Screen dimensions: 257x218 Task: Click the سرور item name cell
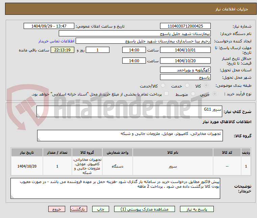click(x=173, y=166)
